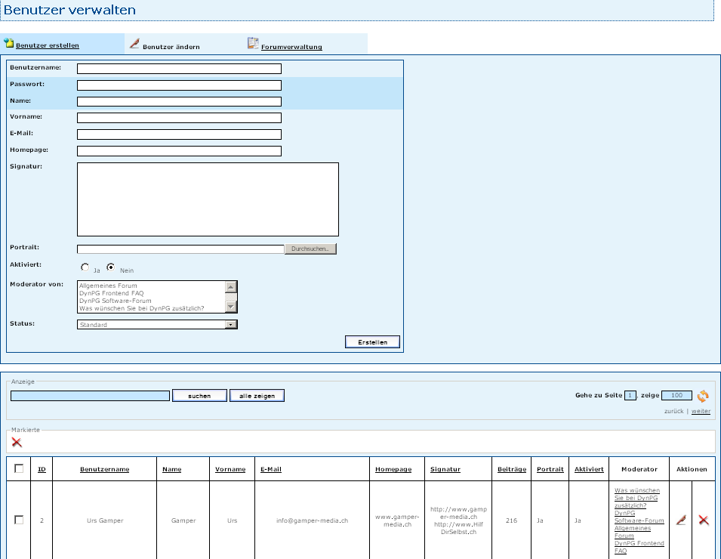Screen dimensions: 721x559
Task: Click the Benutzer ändern pencil icon
Action: [134, 44]
